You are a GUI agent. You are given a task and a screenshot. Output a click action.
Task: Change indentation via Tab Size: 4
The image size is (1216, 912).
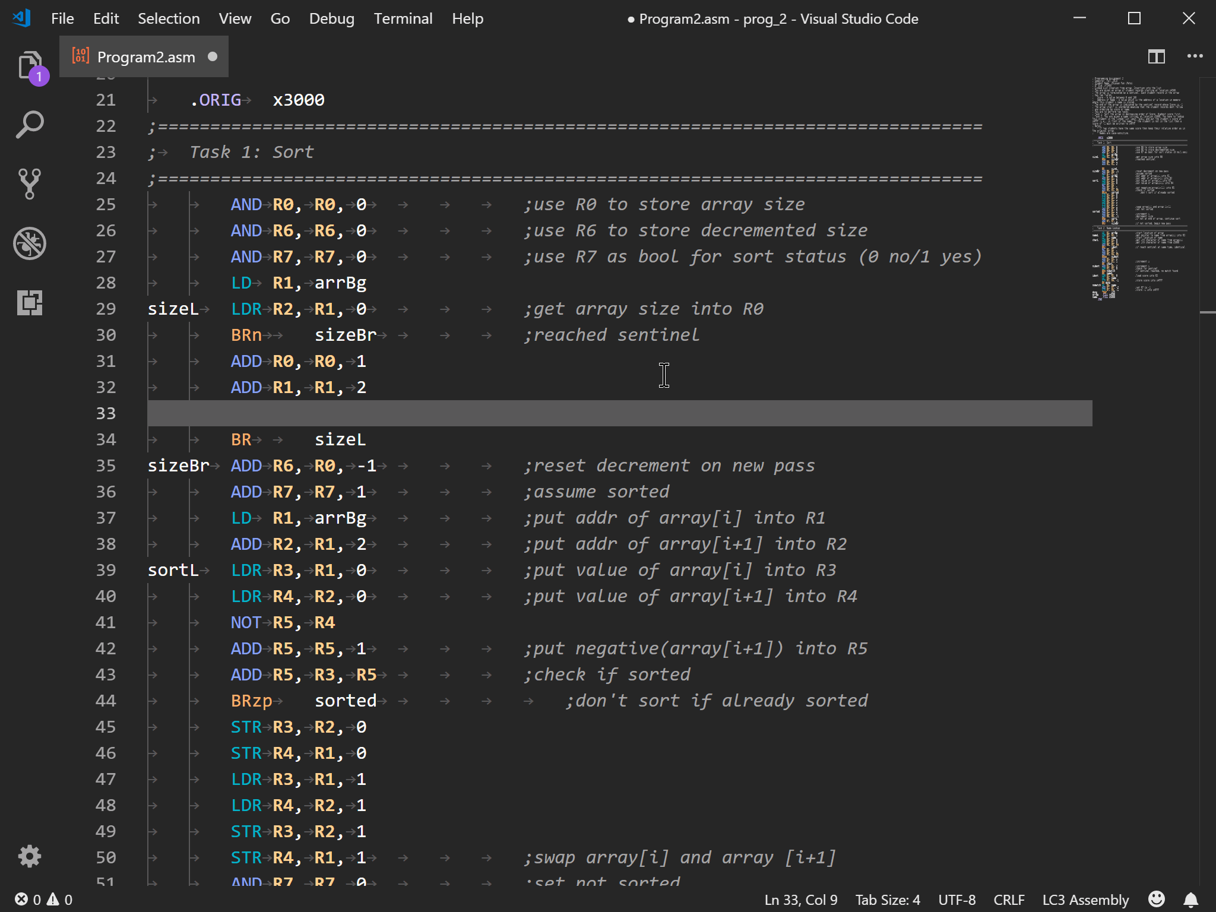click(x=888, y=900)
